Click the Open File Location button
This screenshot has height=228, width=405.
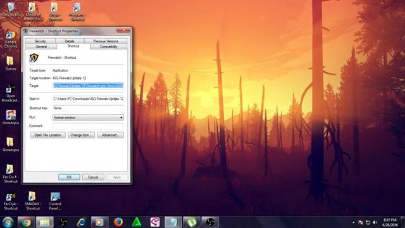click(x=48, y=135)
